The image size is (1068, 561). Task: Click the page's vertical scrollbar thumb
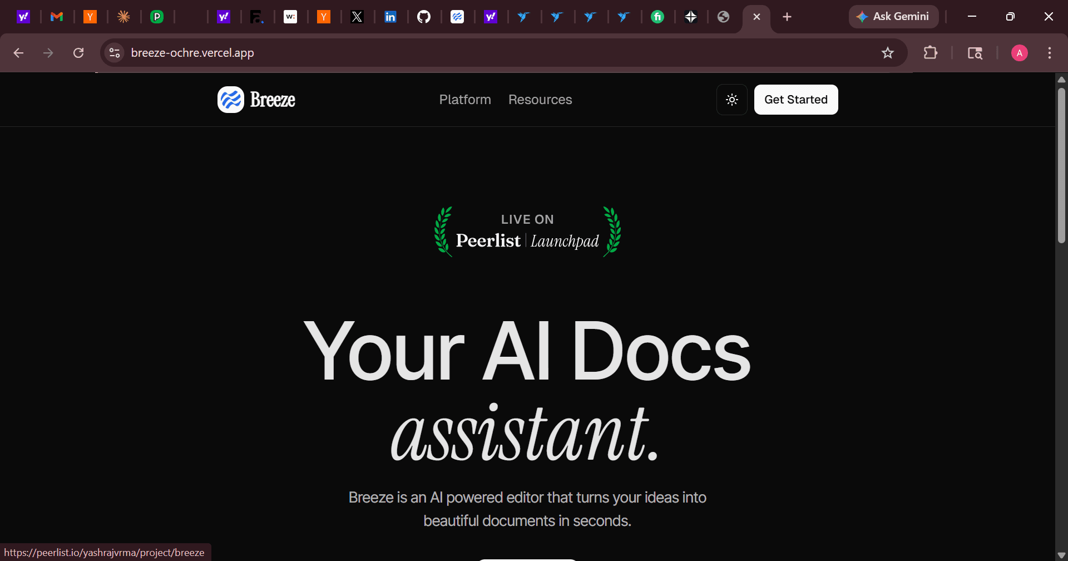coord(1061,165)
